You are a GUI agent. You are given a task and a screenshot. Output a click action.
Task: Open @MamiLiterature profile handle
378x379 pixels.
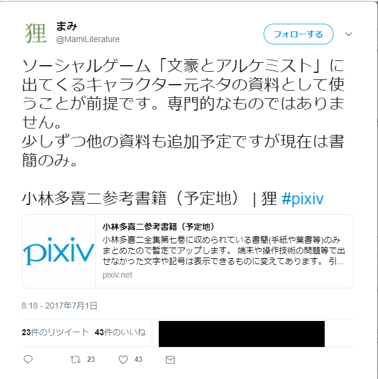[88, 39]
